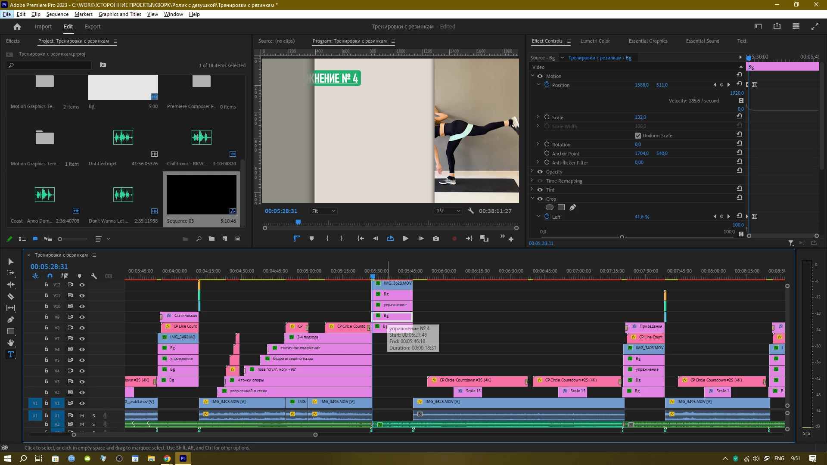Click the timeline wrench settings icon

(93, 276)
